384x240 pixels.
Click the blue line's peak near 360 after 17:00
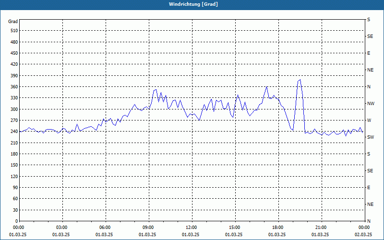[x=267, y=87]
